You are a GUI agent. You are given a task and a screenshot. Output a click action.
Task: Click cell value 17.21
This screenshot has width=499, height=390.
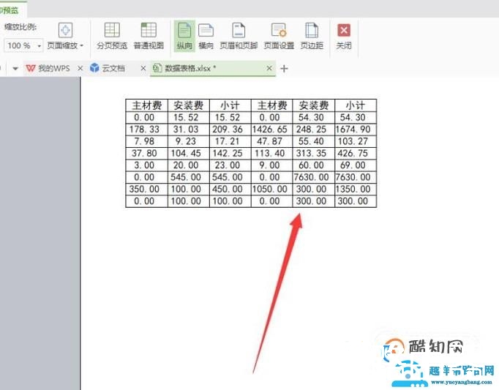(228, 141)
